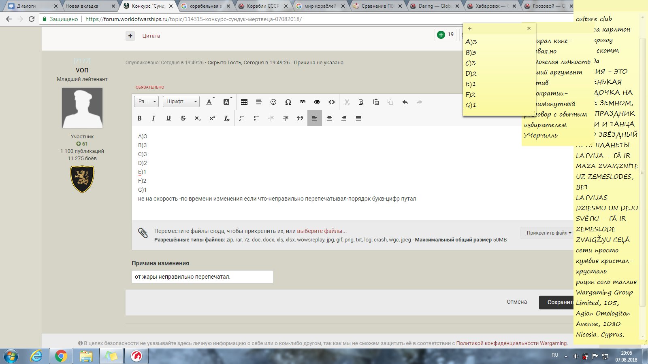648x364 pixels.
Task: Underline the selected text
Action: point(168,118)
